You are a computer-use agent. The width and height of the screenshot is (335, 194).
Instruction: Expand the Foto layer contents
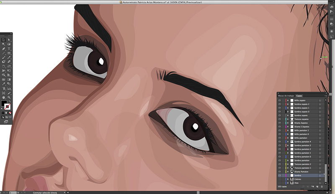pyautogui.click(x=288, y=183)
